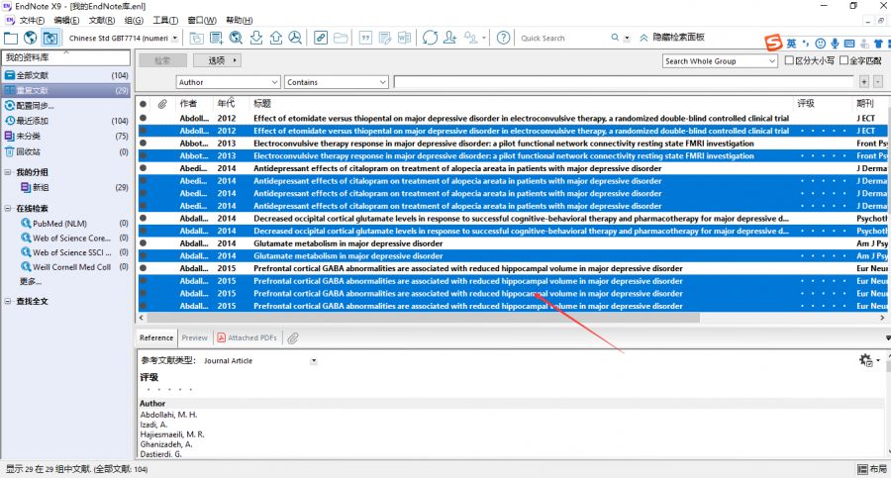Viewport: 891px width, 478px height.
Task: Click the Sogou microphone voice input icon
Action: [835, 44]
